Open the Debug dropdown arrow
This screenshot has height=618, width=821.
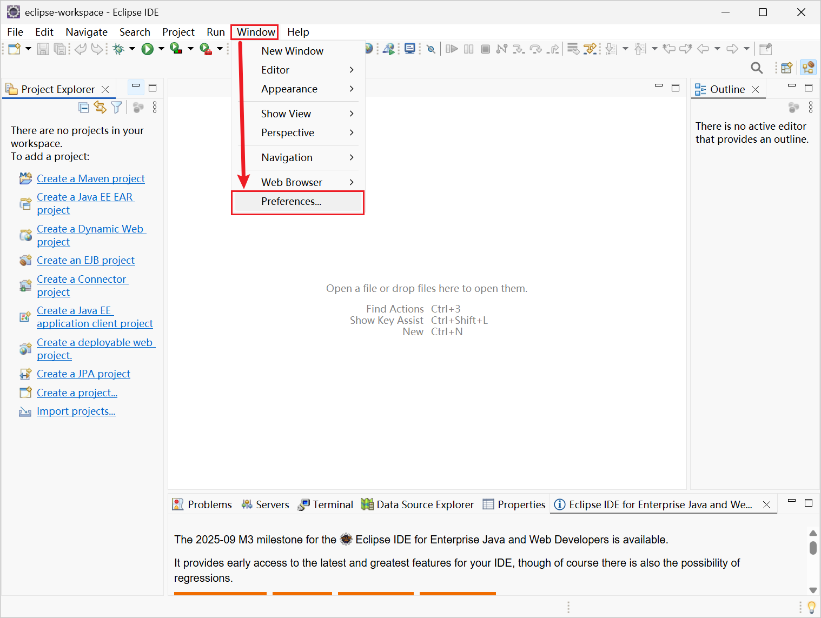(x=132, y=49)
